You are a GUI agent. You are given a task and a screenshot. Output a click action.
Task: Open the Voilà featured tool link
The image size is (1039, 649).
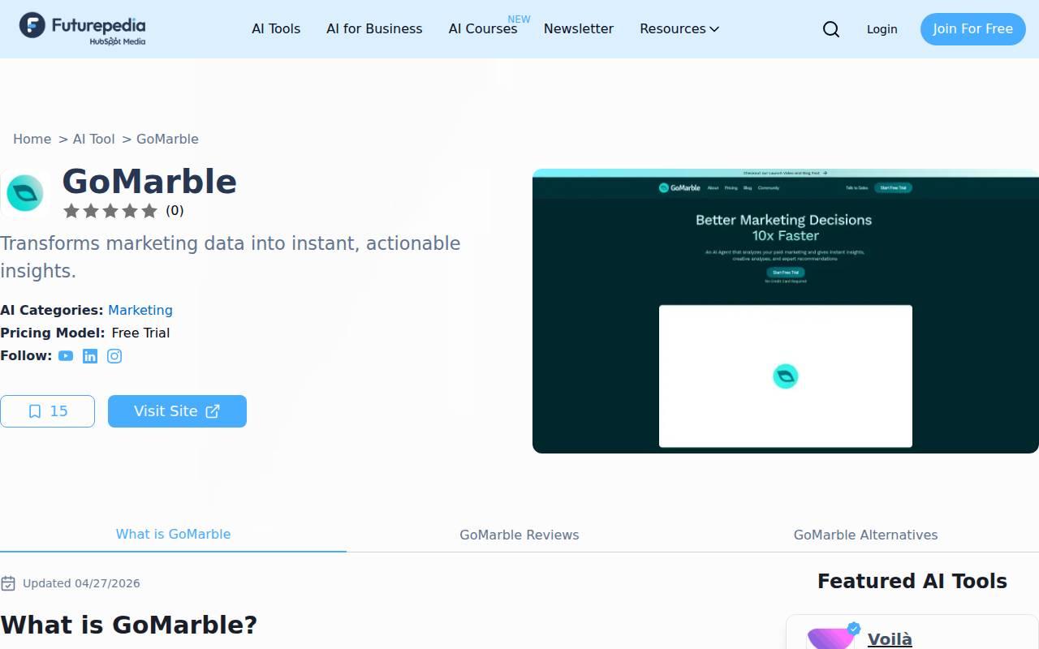pos(890,639)
